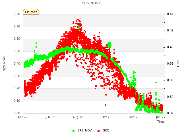The height and width of the screenshot is (136, 182).
Task: Click the EP_met annotation label
Action: (31, 12)
